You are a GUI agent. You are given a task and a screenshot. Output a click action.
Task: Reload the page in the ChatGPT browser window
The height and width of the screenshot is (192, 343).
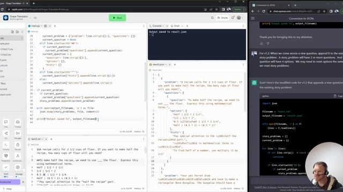point(264,11)
